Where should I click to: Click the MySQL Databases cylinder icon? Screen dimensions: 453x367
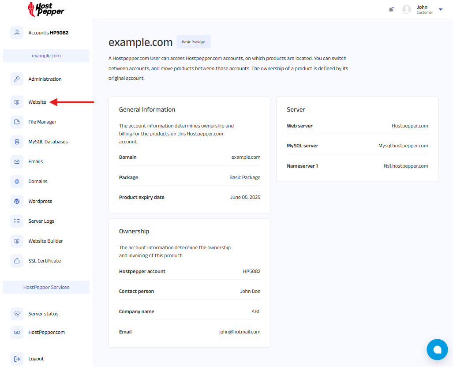tap(17, 142)
